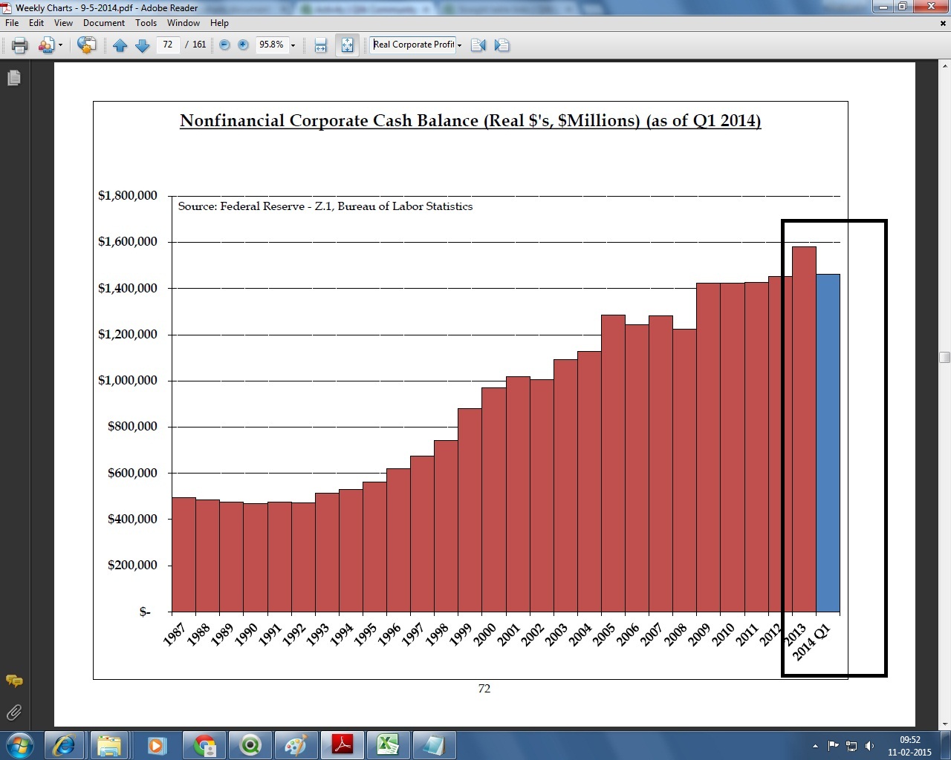Open the View menu
This screenshot has width=951, height=760.
(63, 23)
